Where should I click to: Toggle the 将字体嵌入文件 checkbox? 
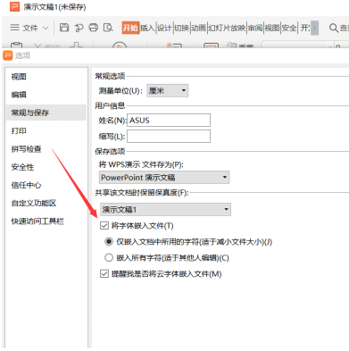(104, 225)
